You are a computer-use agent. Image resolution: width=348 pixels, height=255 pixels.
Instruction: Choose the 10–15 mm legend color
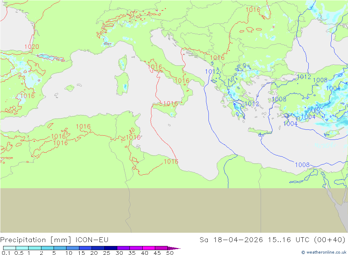pos(73,248)
